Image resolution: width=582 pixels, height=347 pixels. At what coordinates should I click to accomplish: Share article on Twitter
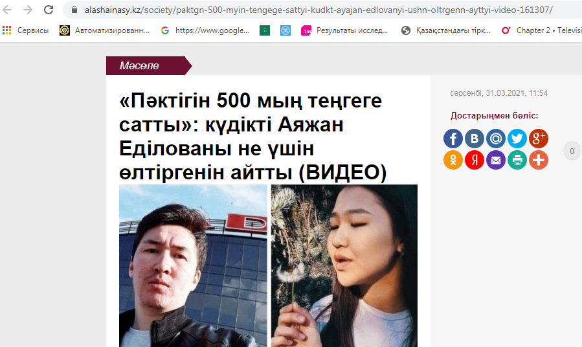click(x=517, y=139)
